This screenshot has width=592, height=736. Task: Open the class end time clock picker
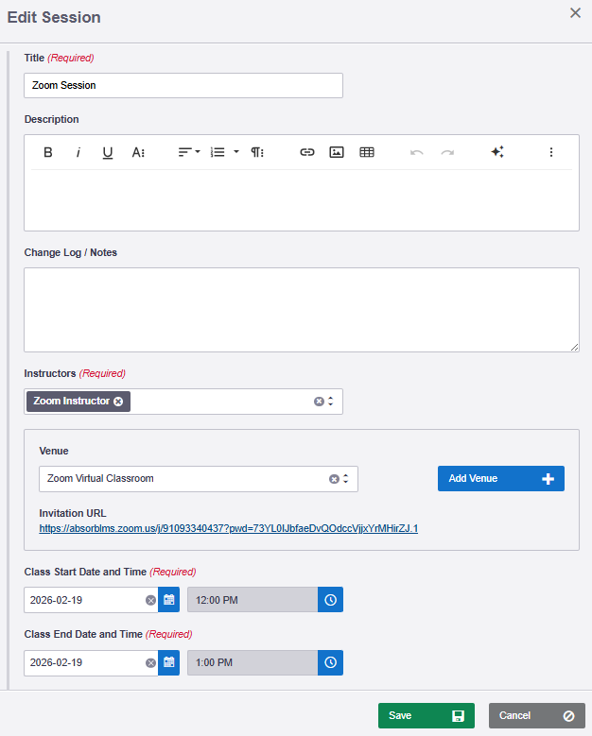coord(330,662)
